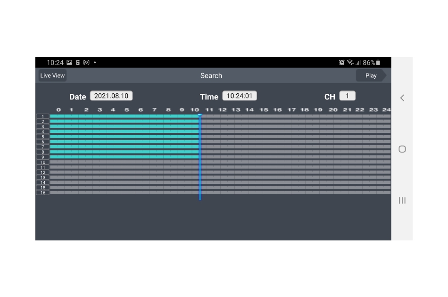448x297 pixels.
Task: Tap the cellular signal icon in status bar
Action: point(358,62)
